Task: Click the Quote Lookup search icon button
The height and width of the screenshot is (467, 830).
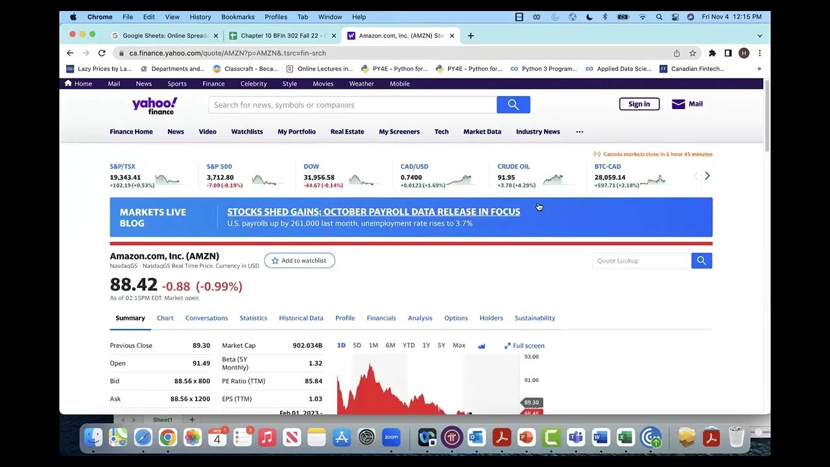Action: tap(702, 261)
